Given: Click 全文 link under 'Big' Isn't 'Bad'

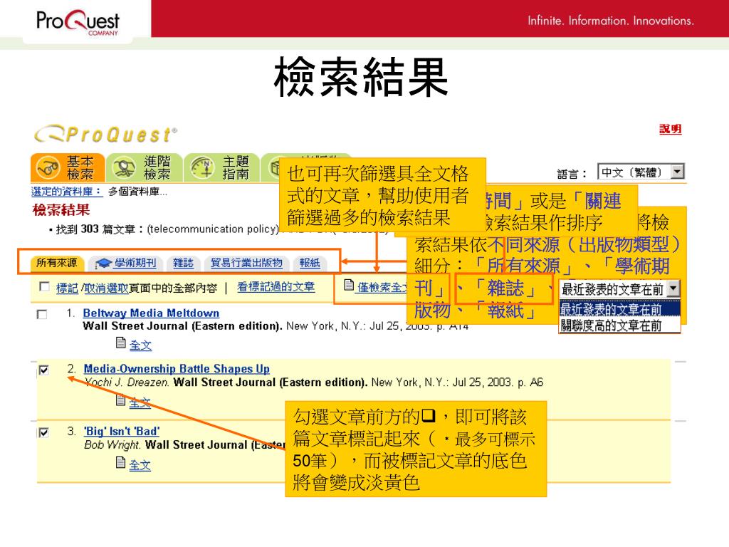Looking at the screenshot, I should pyautogui.click(x=140, y=464).
